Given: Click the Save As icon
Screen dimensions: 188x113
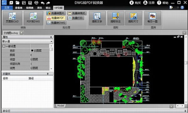Looking at the screenshot, I should pos(30,3).
